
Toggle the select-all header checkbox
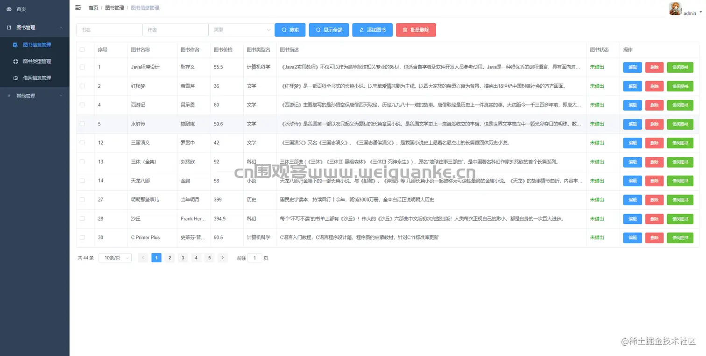click(82, 49)
